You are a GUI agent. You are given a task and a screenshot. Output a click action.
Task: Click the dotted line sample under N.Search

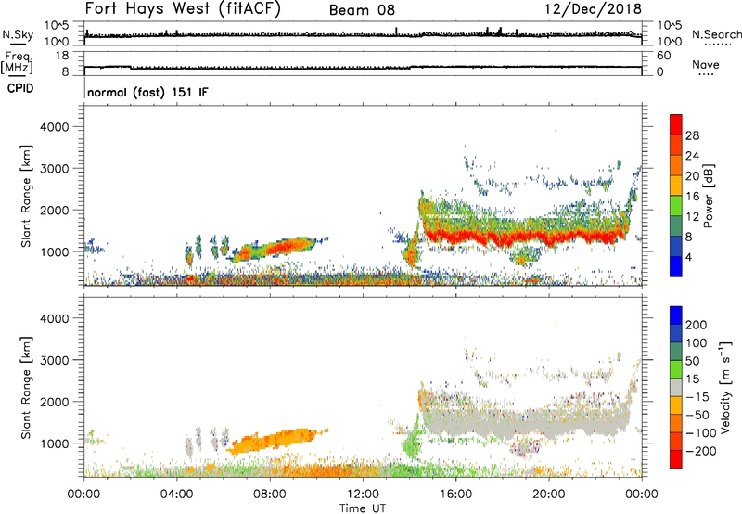tap(717, 45)
